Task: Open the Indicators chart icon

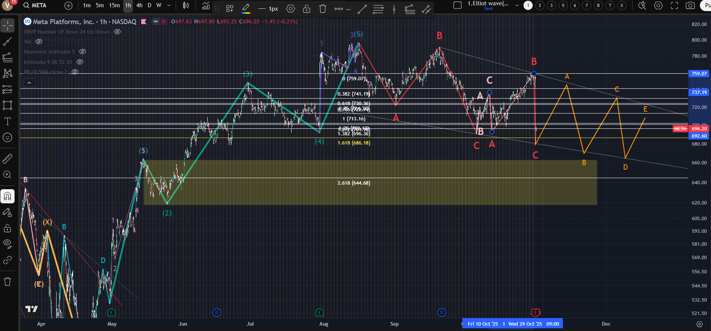Action: pos(206,5)
